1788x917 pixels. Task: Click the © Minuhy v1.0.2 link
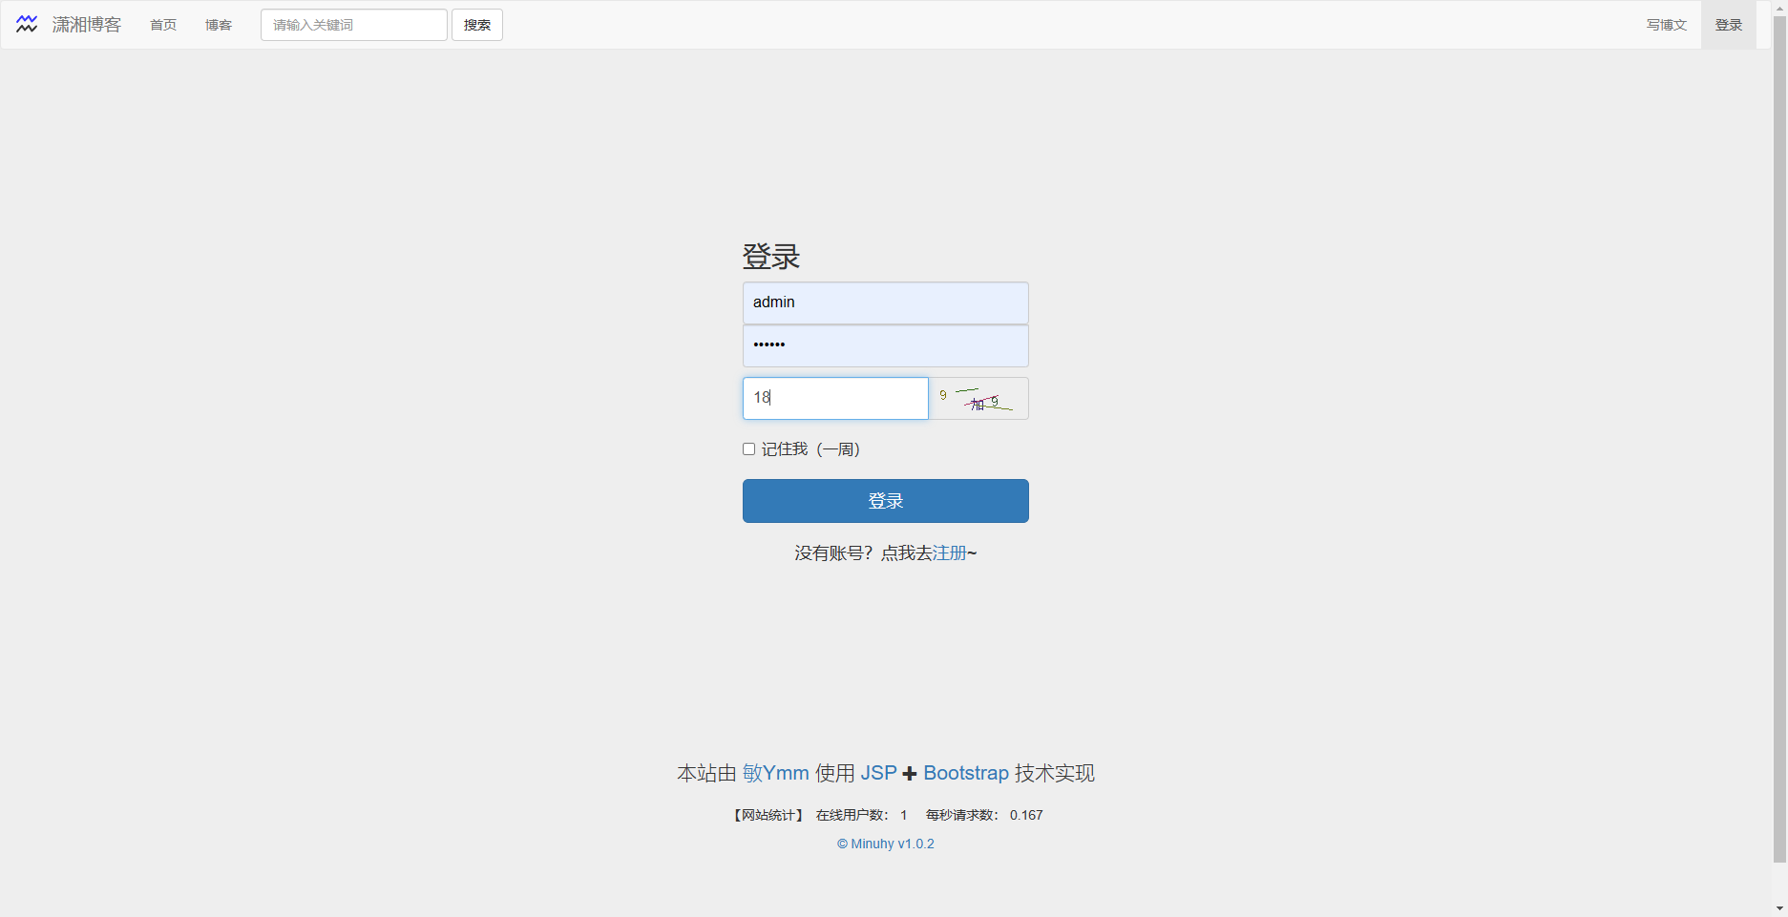[x=886, y=844]
